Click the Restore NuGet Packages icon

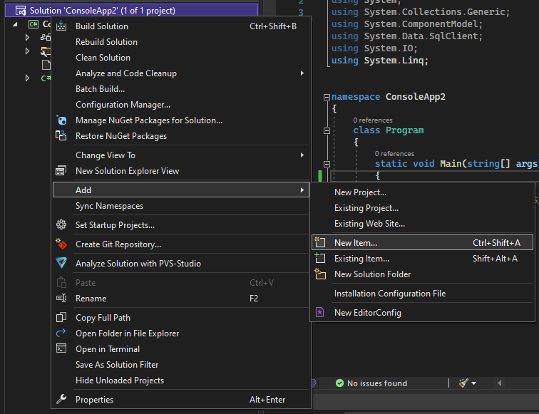62,136
